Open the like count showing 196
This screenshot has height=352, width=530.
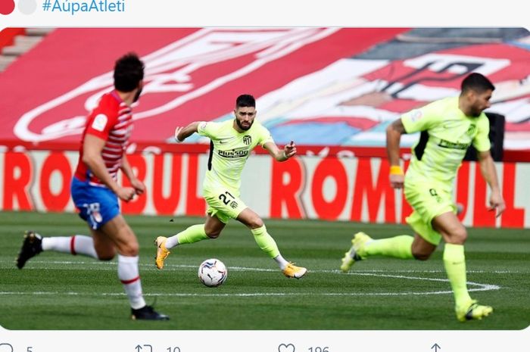318,349
